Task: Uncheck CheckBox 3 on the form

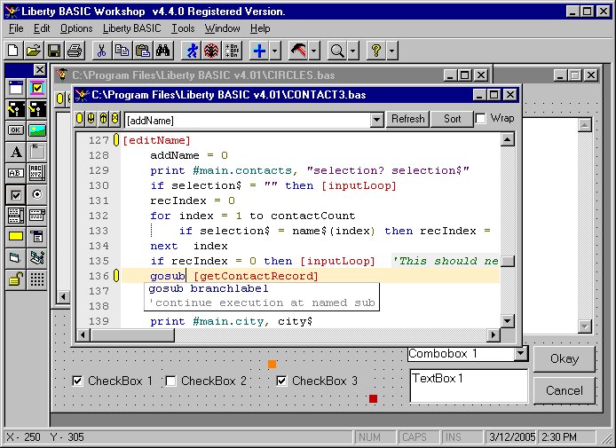Action: coord(281,381)
